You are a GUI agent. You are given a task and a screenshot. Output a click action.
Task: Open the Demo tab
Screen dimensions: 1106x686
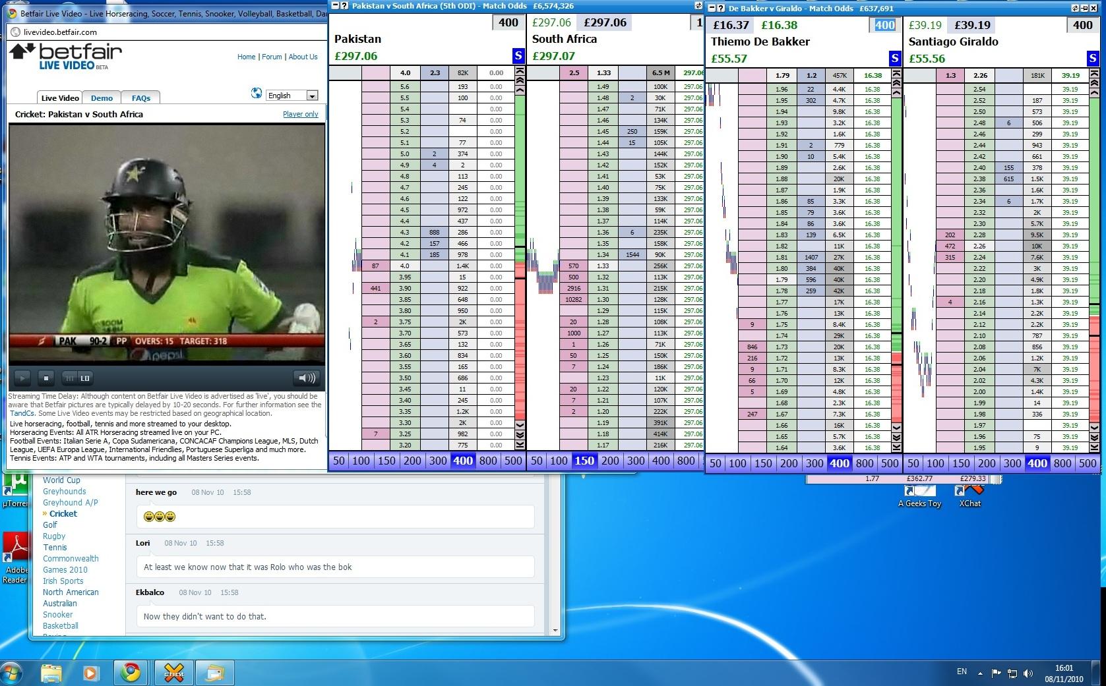pos(102,98)
